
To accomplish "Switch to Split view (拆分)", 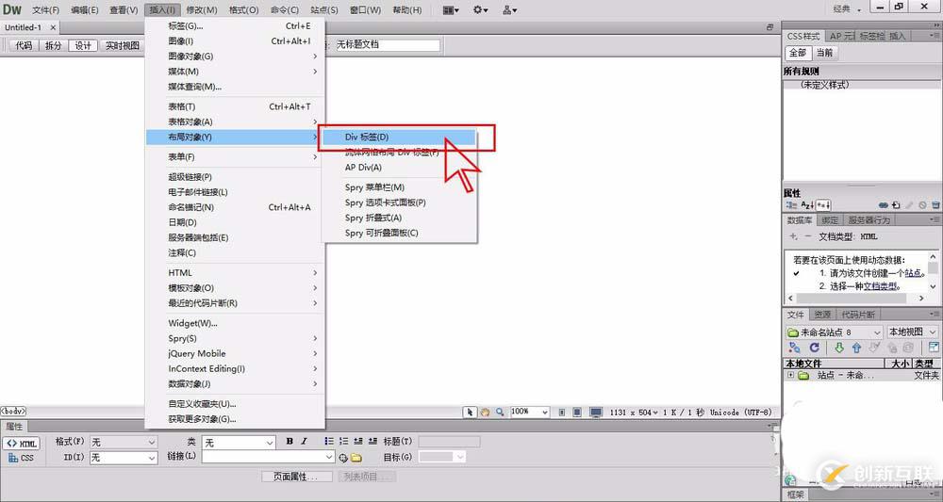I will coord(54,45).
